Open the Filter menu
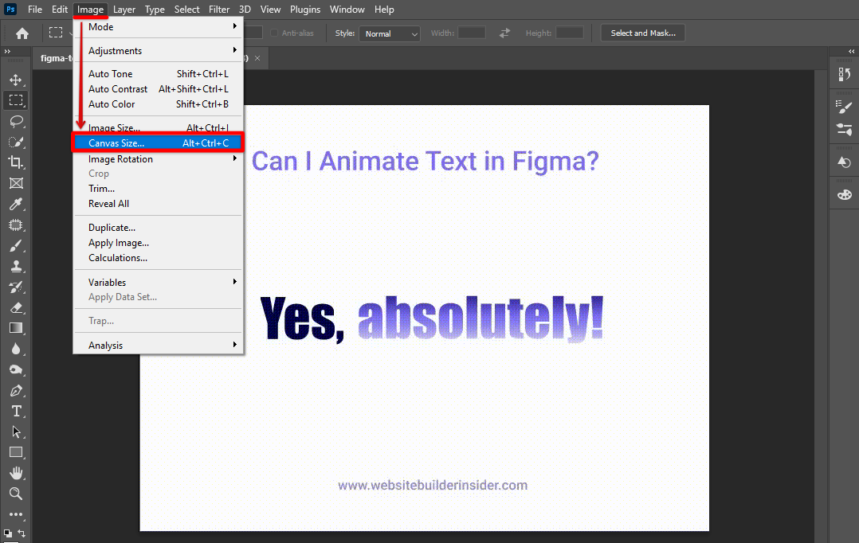This screenshot has width=859, height=543. coord(219,10)
